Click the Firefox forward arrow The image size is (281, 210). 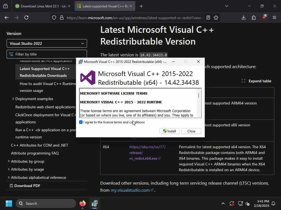pos(16,17)
